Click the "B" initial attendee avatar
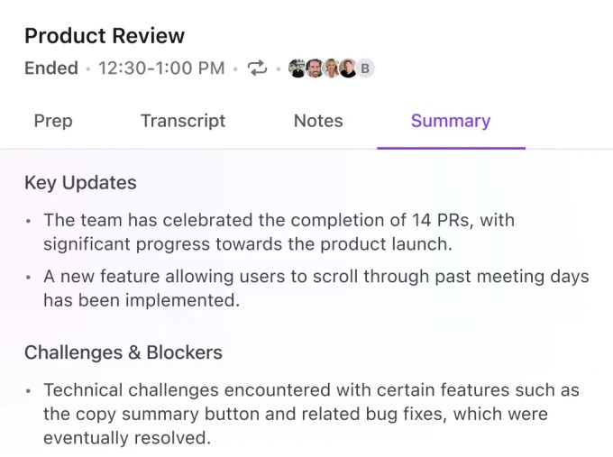Viewport: 613px width, 457px height. click(365, 69)
